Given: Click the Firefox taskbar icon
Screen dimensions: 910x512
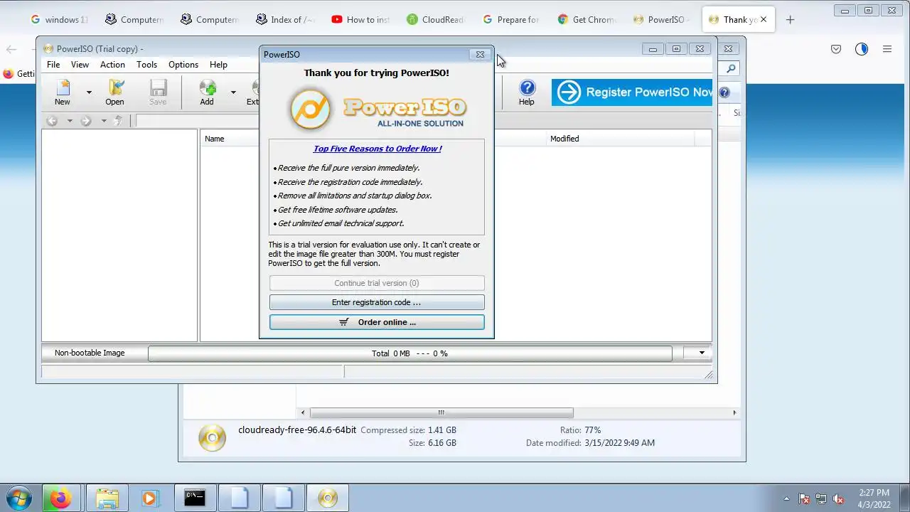Looking at the screenshot, I should tap(61, 498).
